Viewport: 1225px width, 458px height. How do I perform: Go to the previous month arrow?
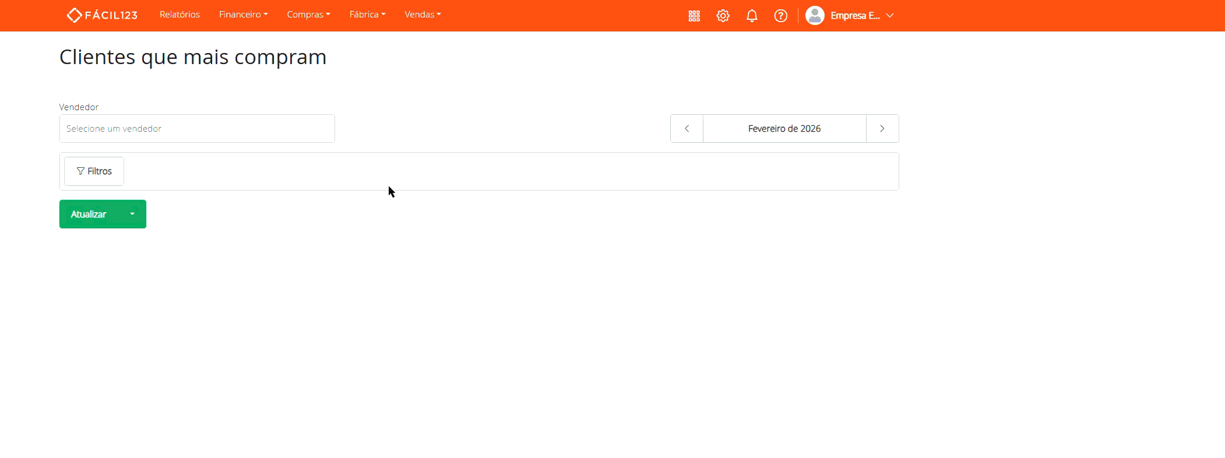[x=687, y=129]
